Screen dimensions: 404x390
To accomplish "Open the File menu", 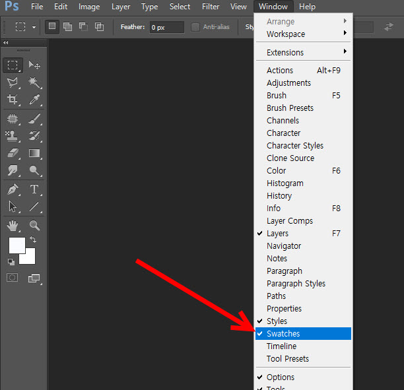I will pyautogui.click(x=37, y=7).
